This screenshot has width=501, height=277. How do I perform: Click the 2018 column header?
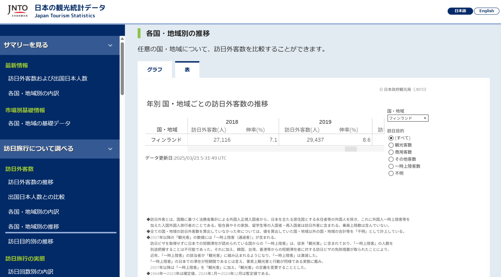pos(232,122)
